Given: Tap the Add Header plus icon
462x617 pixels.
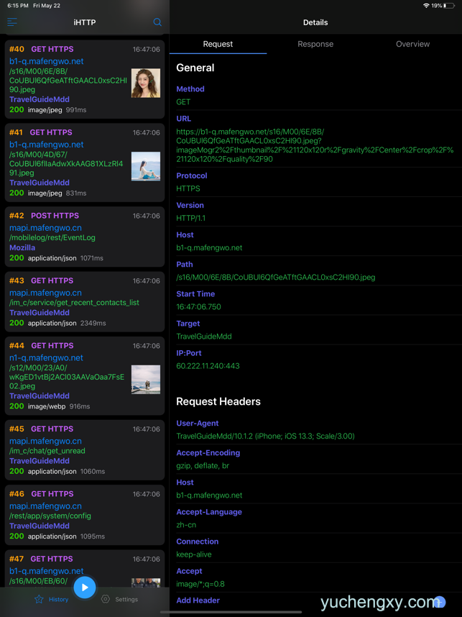Looking at the screenshot, I should pyautogui.click(x=440, y=602).
